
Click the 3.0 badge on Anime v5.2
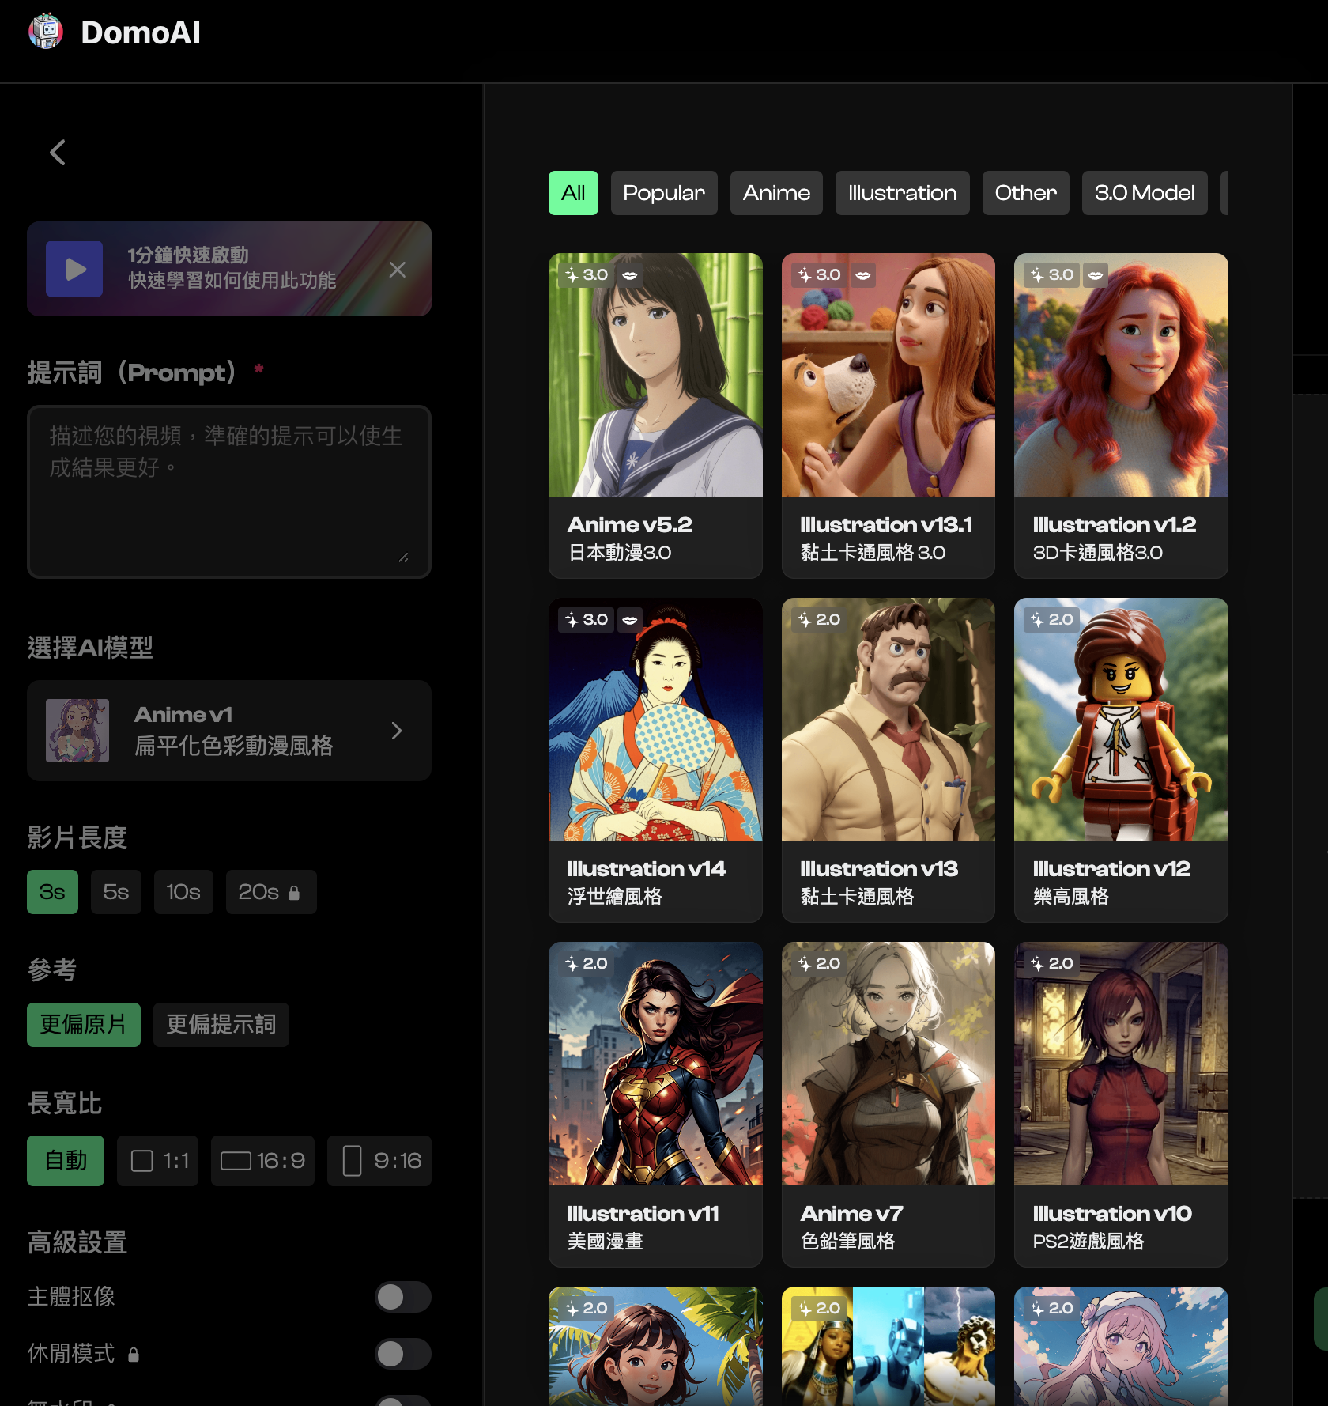(587, 275)
